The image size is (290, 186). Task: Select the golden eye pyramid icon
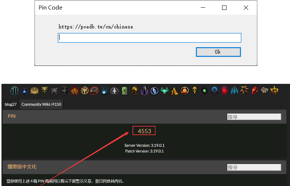pyautogui.click(x=184, y=90)
